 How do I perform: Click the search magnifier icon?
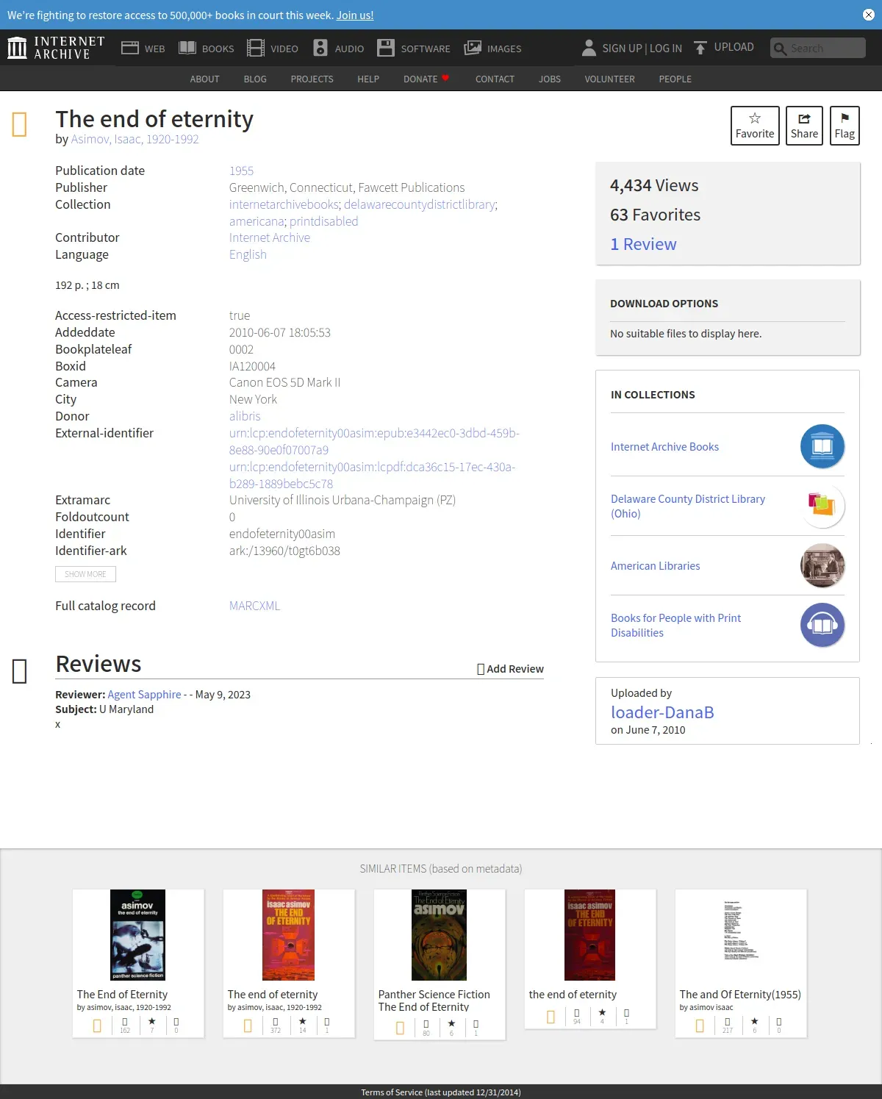(780, 49)
